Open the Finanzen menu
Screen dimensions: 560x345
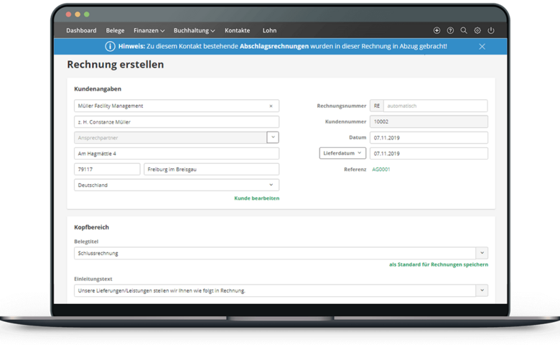coord(149,31)
